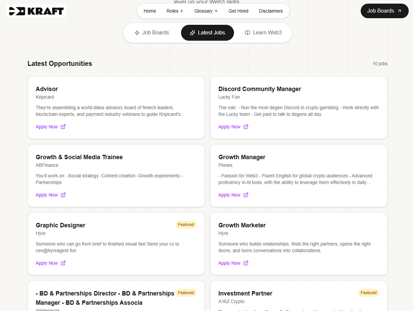Click the Graphic Designer description with email
The width and height of the screenshot is (413, 311).
(x=107, y=247)
